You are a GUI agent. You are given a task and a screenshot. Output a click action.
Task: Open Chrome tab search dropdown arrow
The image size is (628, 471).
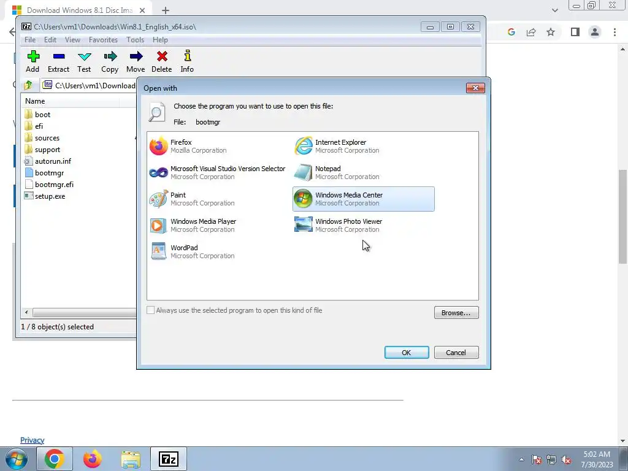coord(554,10)
